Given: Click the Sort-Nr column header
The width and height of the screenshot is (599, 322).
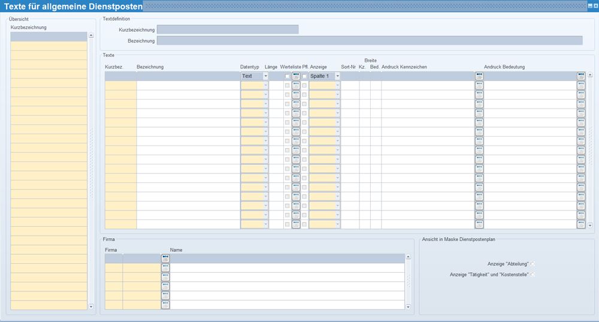Looking at the screenshot, I should 349,67.
